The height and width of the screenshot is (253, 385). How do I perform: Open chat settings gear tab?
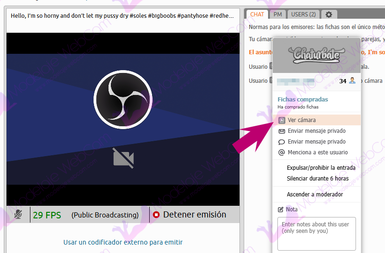[x=328, y=14]
